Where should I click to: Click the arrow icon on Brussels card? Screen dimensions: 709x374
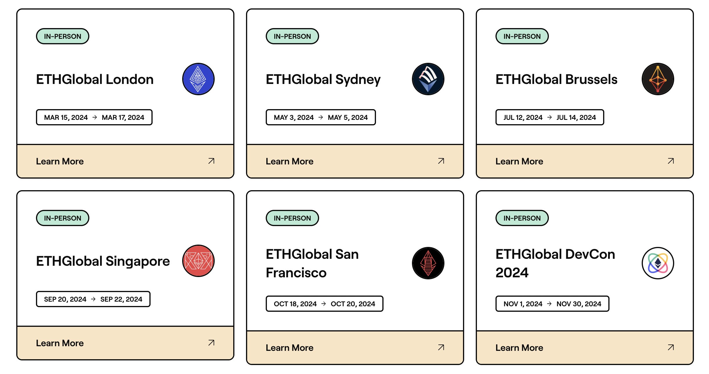pyautogui.click(x=671, y=161)
